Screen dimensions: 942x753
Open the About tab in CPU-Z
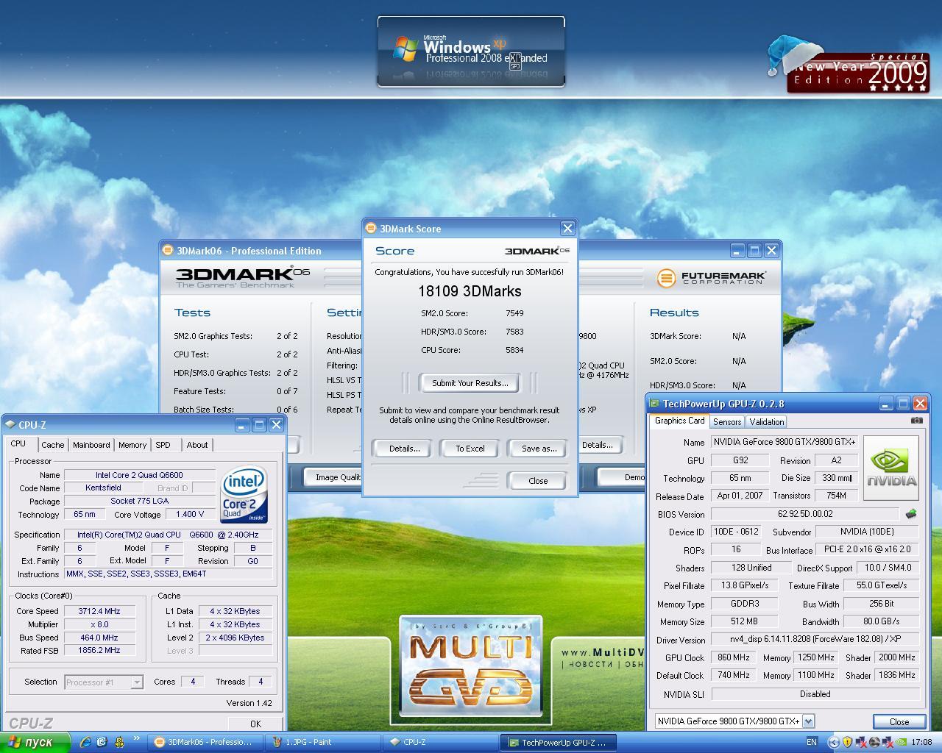[197, 445]
